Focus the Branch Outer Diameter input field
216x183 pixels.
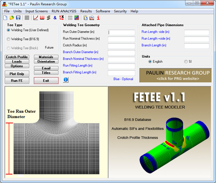(121, 53)
